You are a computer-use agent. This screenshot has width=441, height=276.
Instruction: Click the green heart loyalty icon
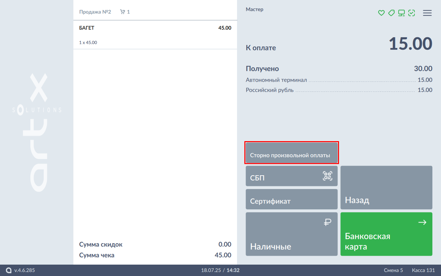tap(381, 13)
